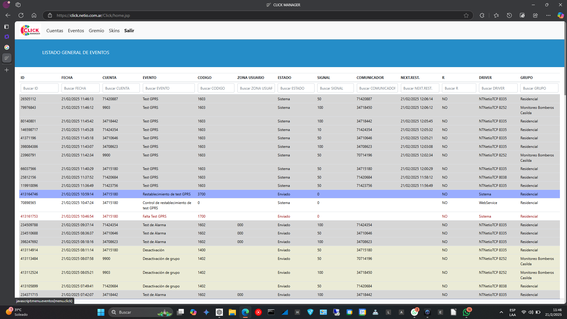Open the Cuentas menu
Image resolution: width=567 pixels, height=319 pixels.
(x=55, y=31)
